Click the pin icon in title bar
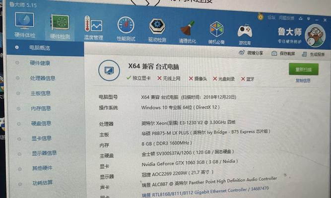 [x=301, y=18]
